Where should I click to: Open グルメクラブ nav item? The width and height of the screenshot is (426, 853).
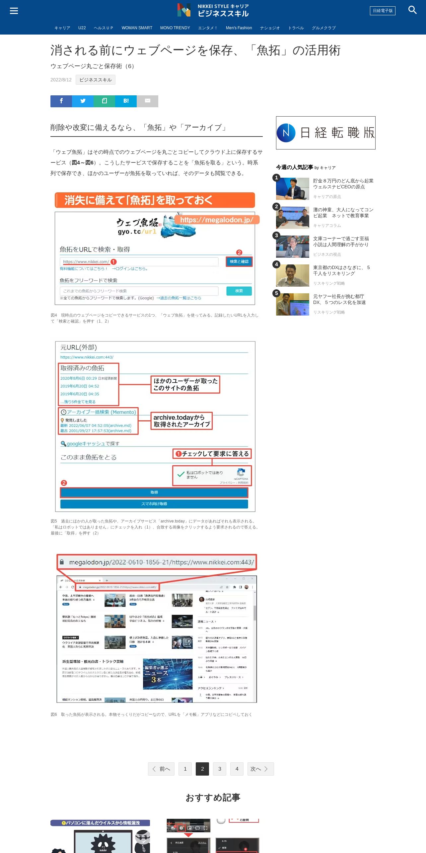[x=324, y=28]
